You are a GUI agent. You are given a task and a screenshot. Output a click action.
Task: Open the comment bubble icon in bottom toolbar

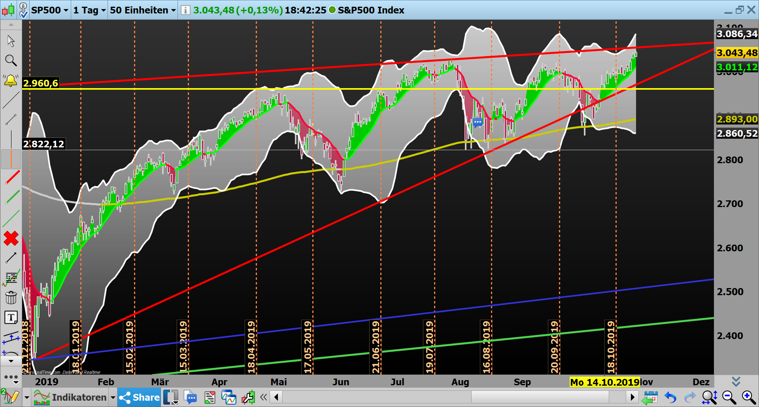pos(191,397)
